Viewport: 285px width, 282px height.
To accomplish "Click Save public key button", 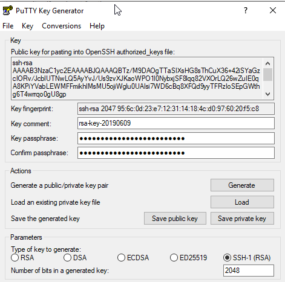I will pyautogui.click(x=175, y=219).
